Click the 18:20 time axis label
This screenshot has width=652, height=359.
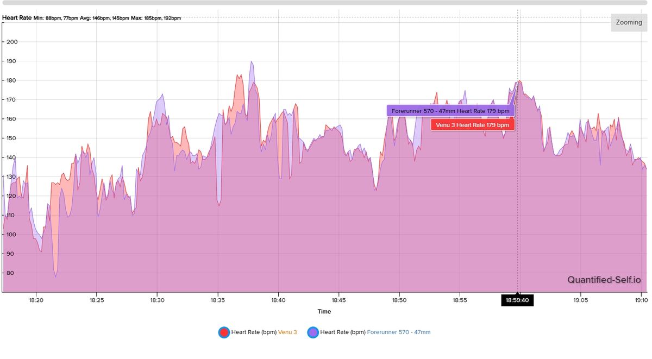pyautogui.click(x=36, y=299)
